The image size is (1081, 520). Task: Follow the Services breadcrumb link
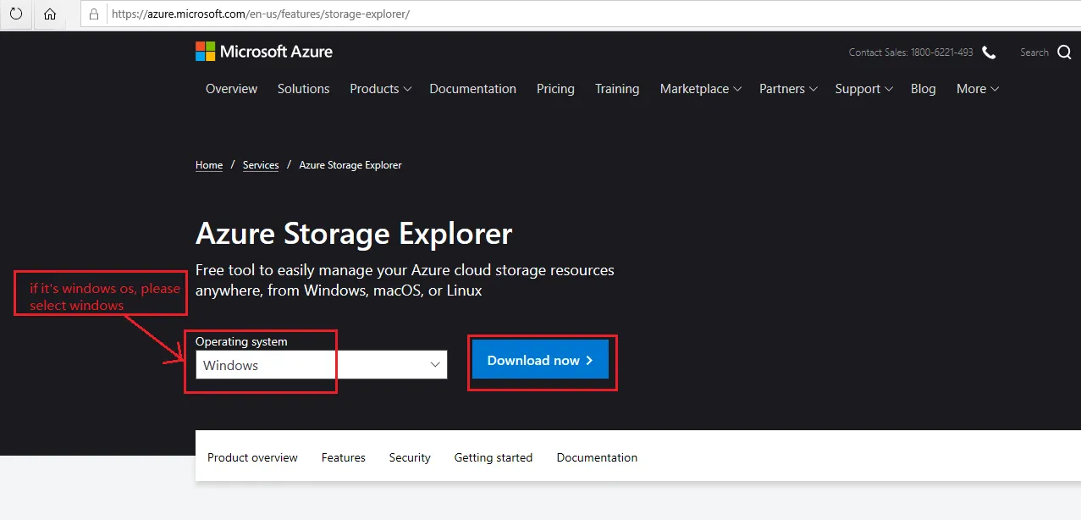coord(261,165)
